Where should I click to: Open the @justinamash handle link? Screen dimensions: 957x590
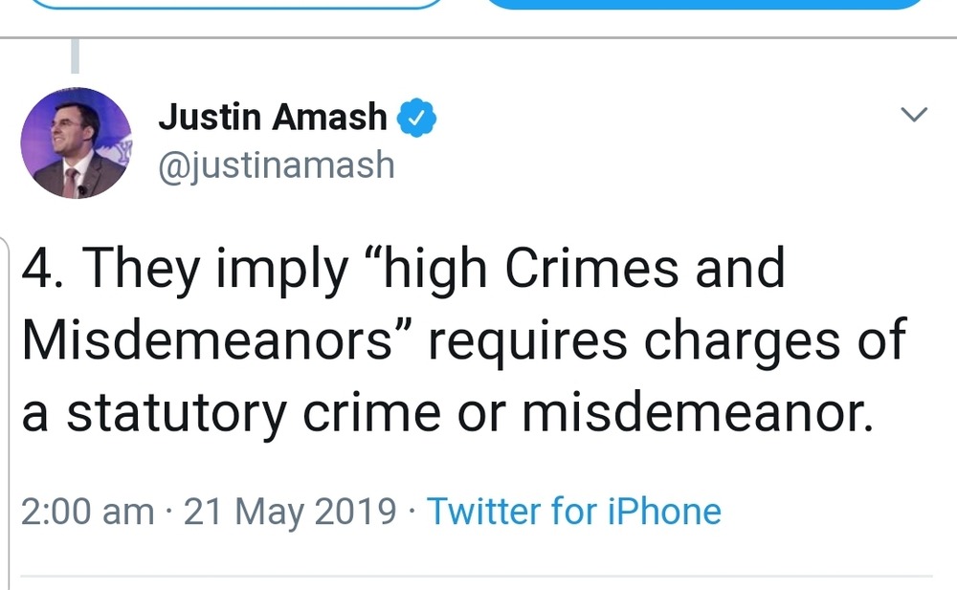277,164
